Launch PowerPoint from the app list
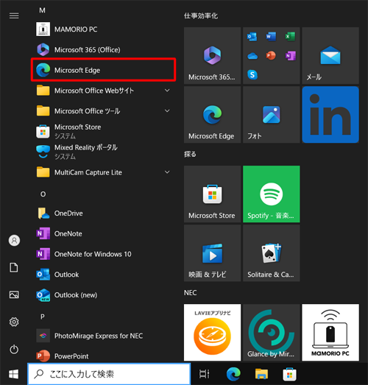 tap(103, 356)
